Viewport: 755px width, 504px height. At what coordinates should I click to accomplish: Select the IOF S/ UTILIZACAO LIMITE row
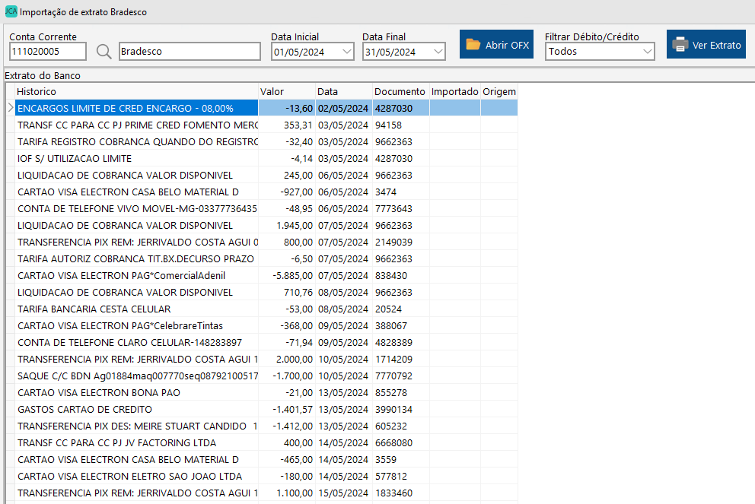pos(137,158)
